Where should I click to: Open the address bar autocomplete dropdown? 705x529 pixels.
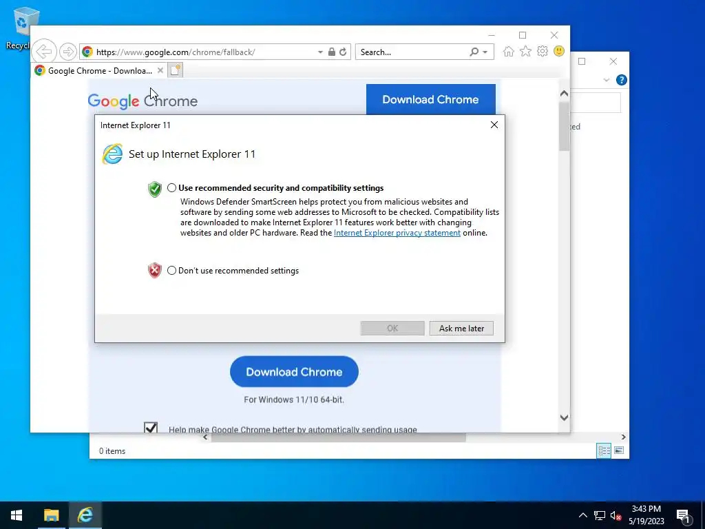coord(320,52)
